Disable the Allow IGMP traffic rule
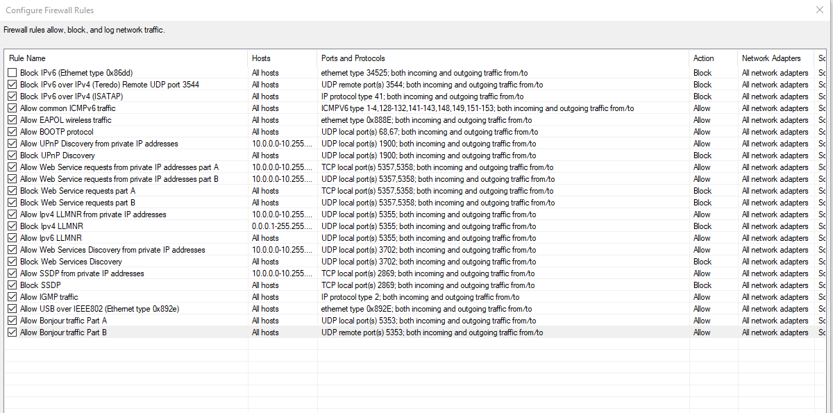 pyautogui.click(x=12, y=297)
